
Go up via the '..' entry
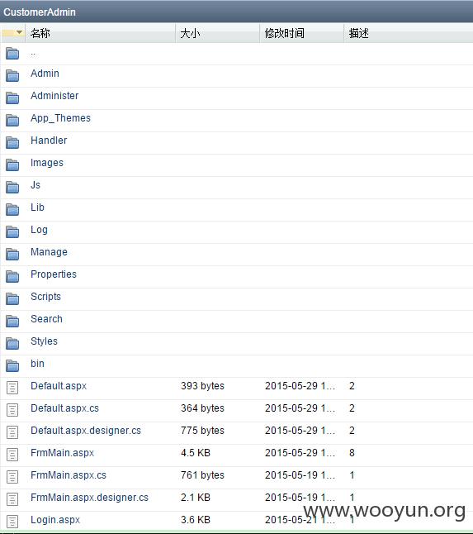(33, 54)
